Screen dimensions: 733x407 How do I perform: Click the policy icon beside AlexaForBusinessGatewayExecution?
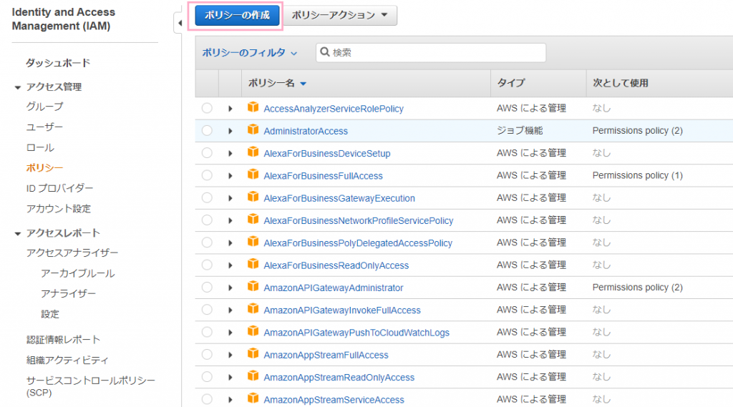(x=253, y=197)
